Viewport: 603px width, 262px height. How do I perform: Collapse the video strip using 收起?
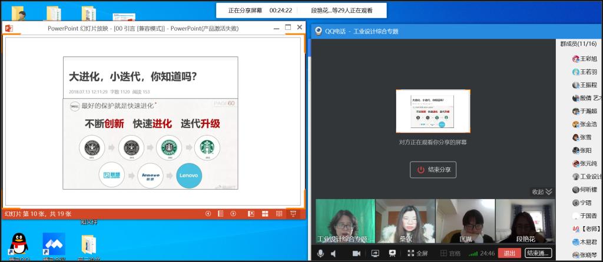coord(542,192)
